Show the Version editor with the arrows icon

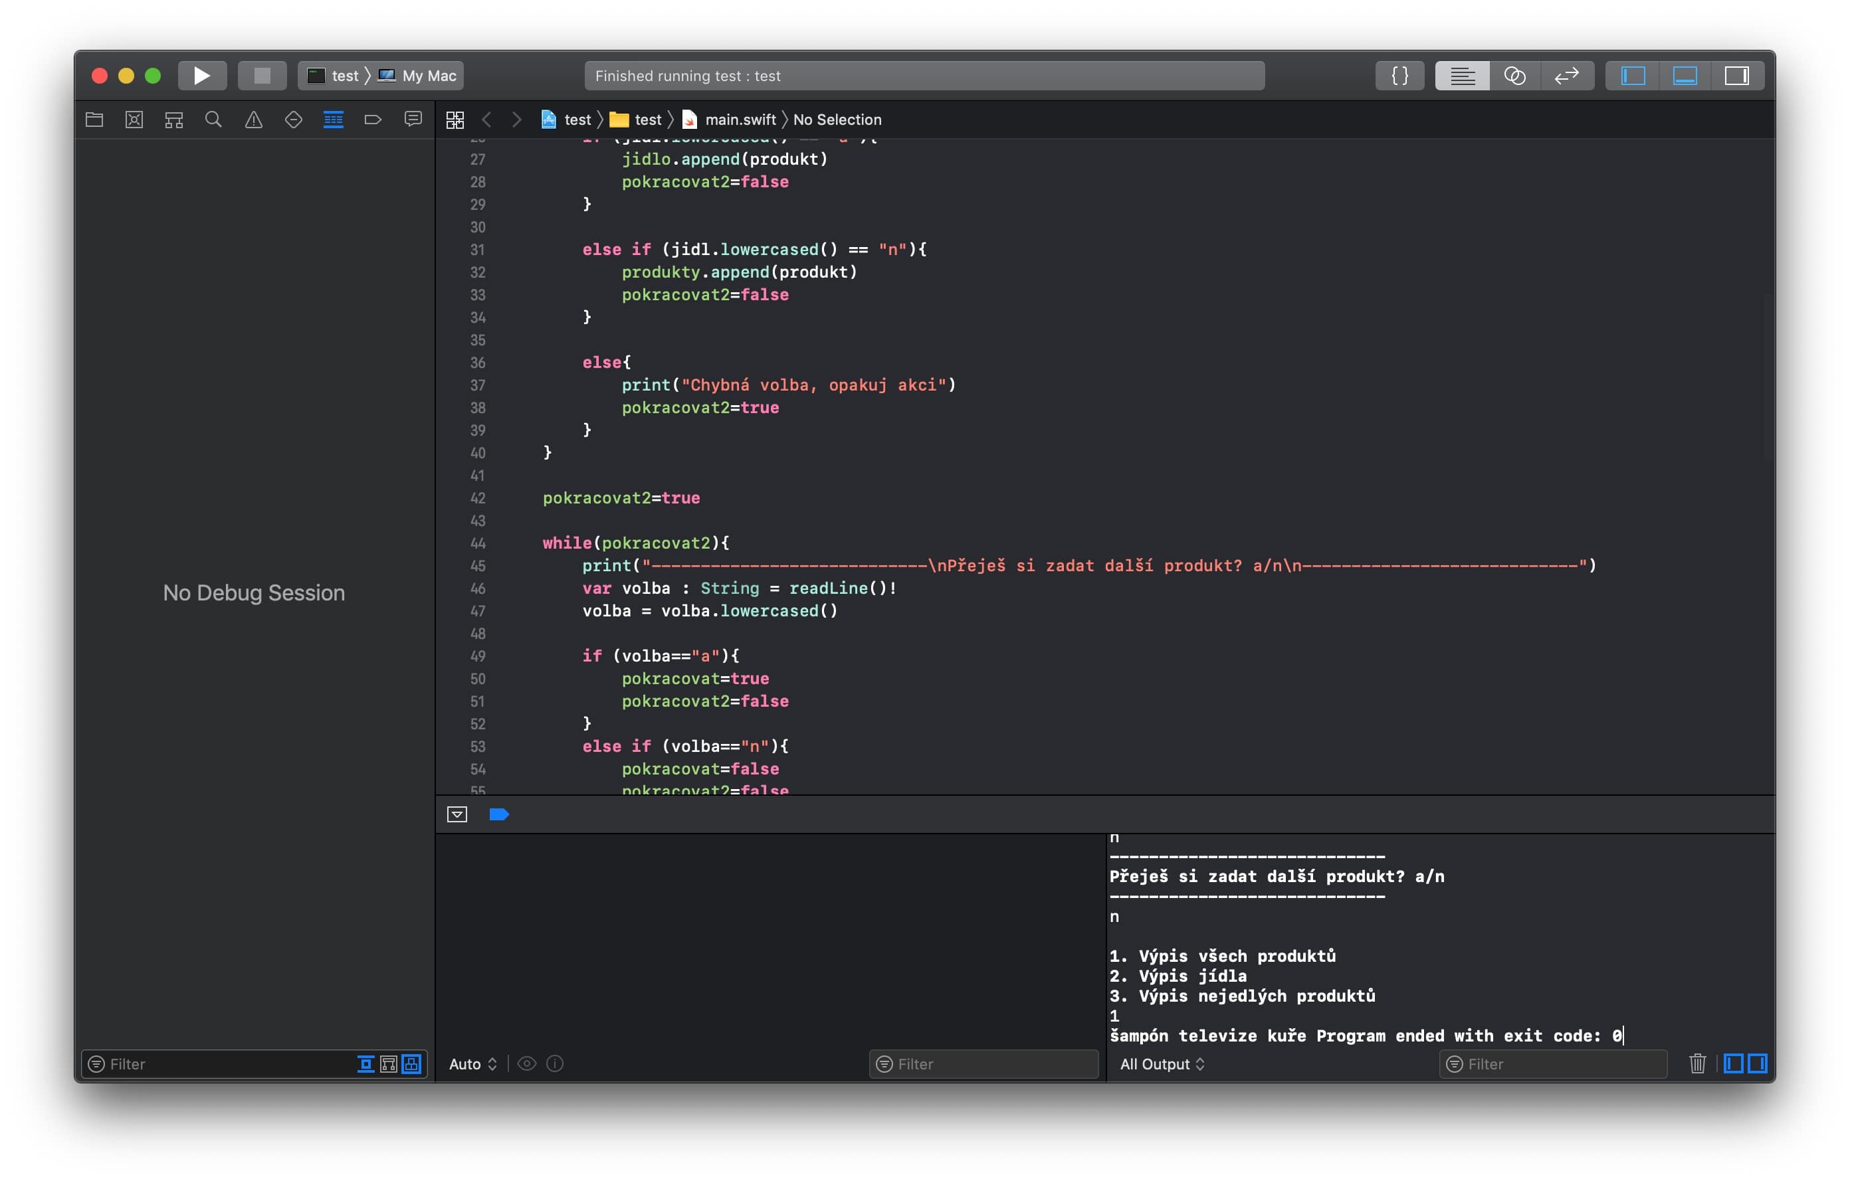click(x=1566, y=75)
